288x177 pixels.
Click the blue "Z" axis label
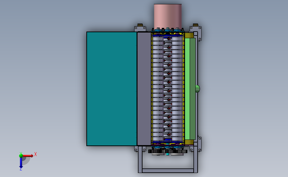(x=21, y=169)
